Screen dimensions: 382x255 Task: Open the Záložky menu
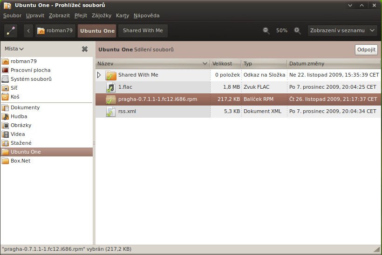pyautogui.click(x=102, y=15)
